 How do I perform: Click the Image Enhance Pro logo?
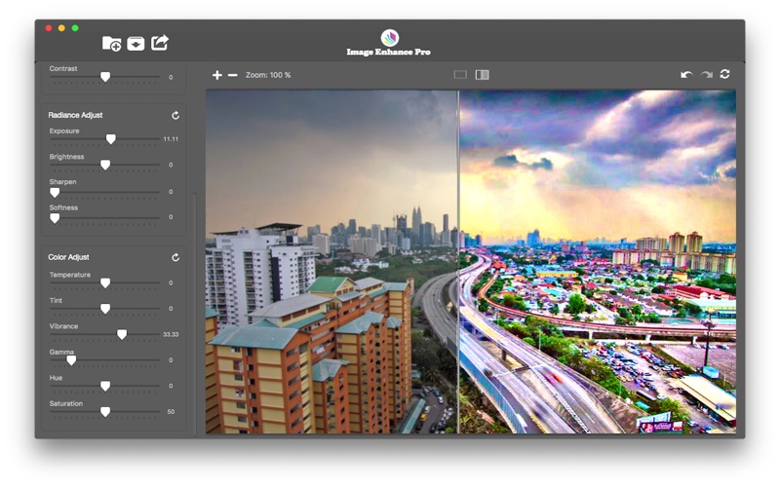[389, 38]
